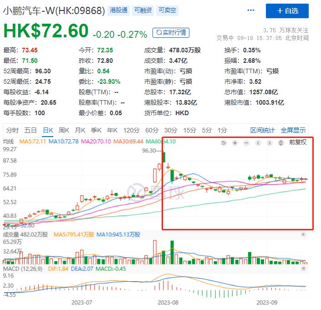Click the 2023-08 date axis label
The width and height of the screenshot is (321, 310).
pos(168,302)
